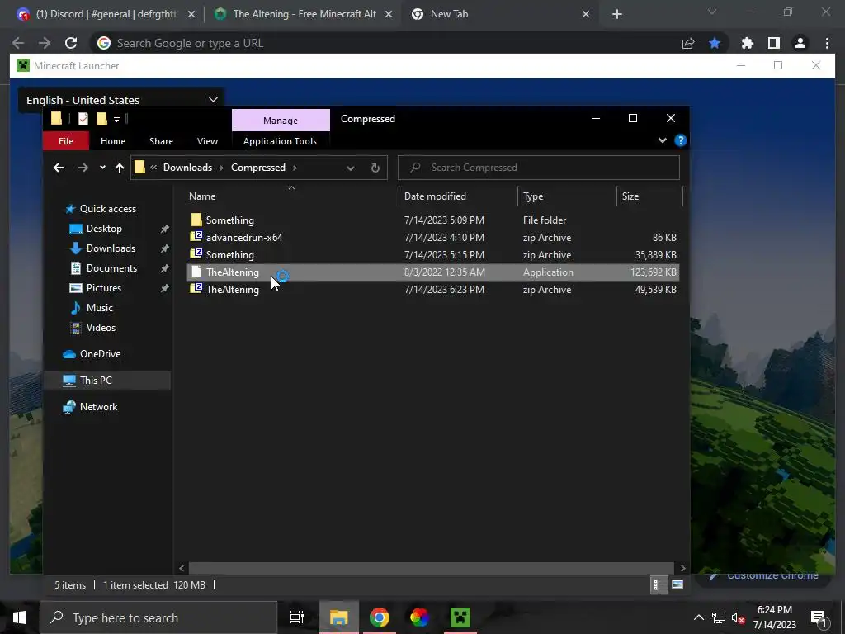Switch to the Discord #general tab
The height and width of the screenshot is (634, 845).
click(106, 14)
